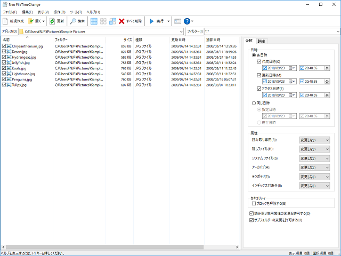341x256 pixels.
Task: Uncheck Desert.jpg checkbox
Action: (4, 52)
